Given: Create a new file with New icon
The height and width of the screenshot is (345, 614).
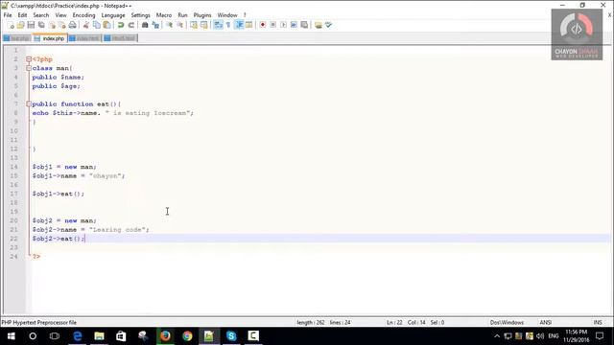Looking at the screenshot, I should [x=11, y=25].
